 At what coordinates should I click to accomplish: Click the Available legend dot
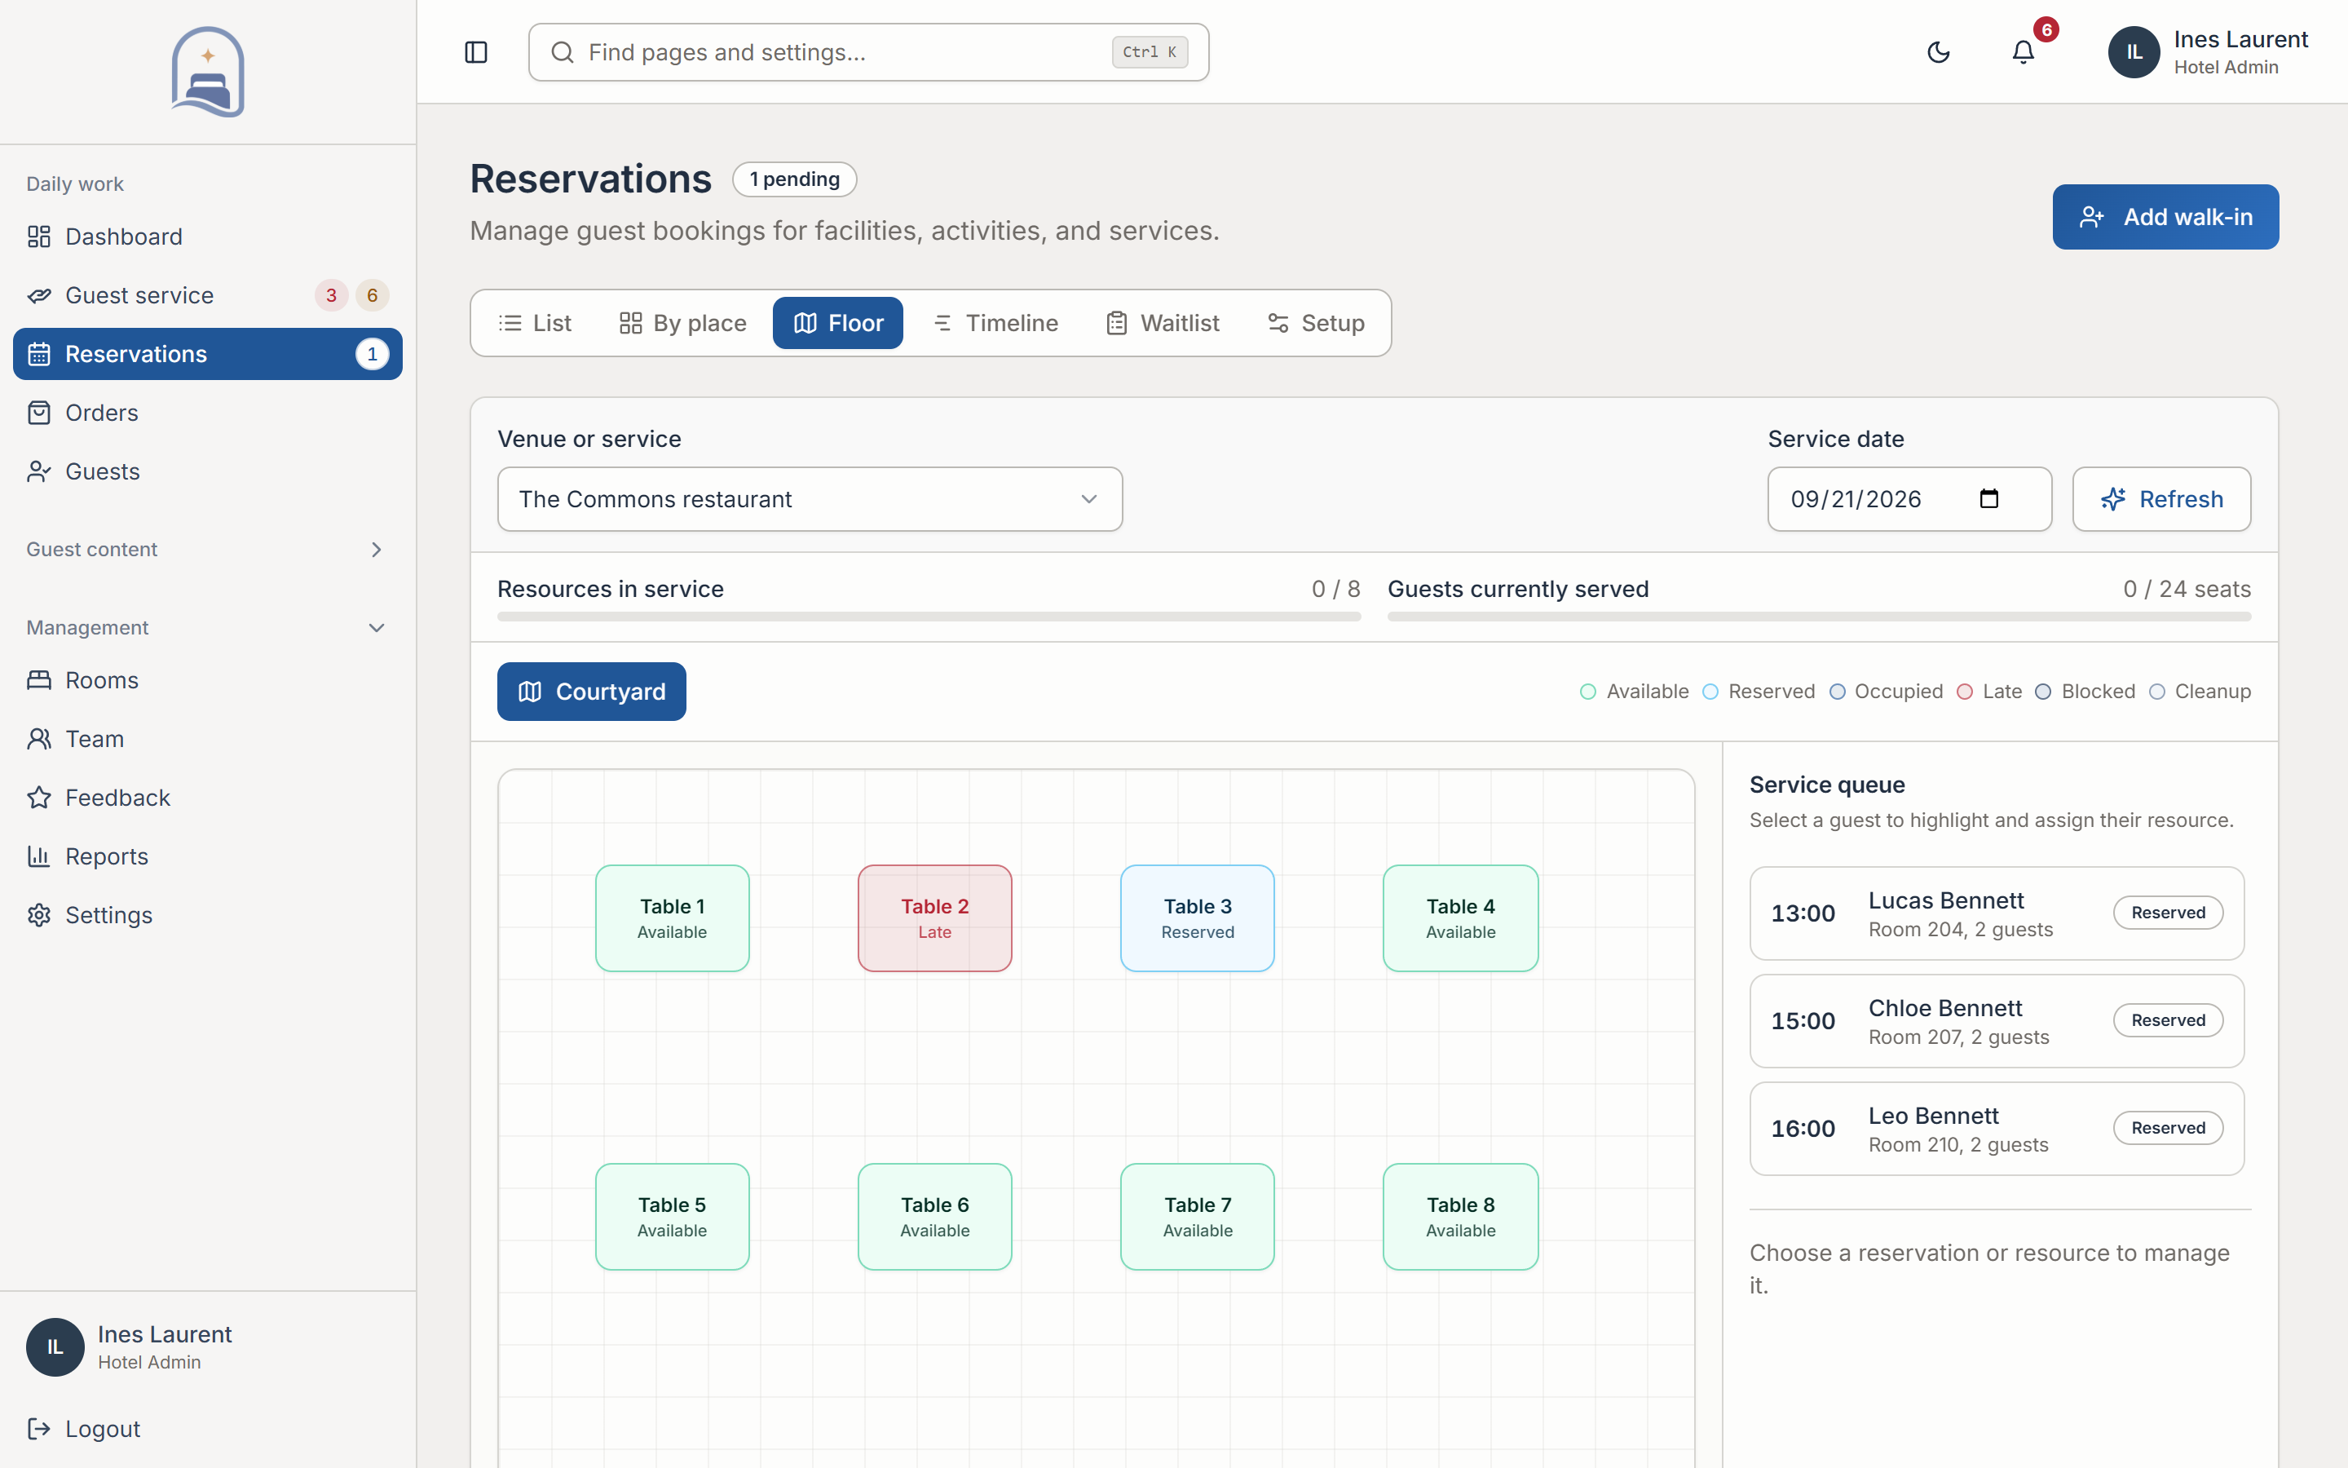pos(1588,692)
